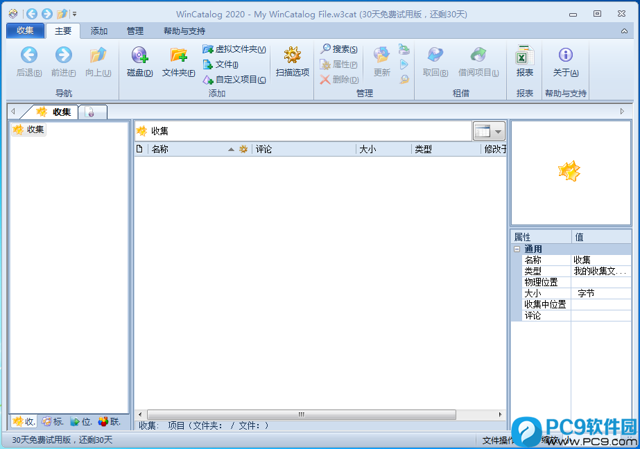Screen dimensions: 640x449
Task: Click the 更新 update disk icon
Action: [381, 62]
